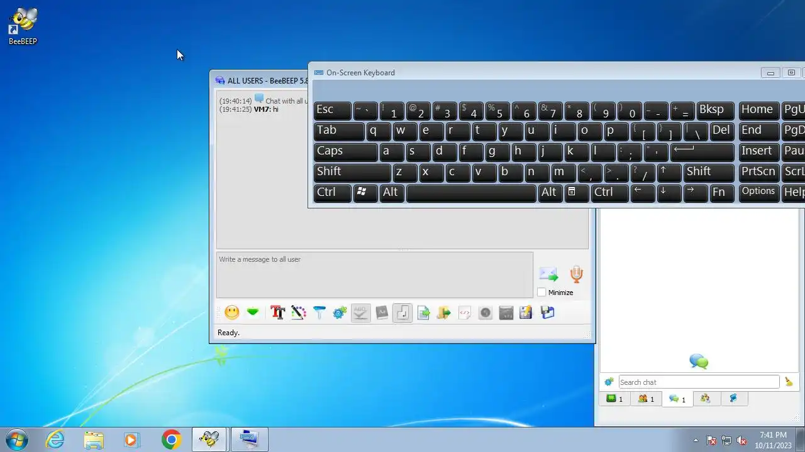Open the text color picker pencil icon
Screen dimensions: 805x452
(x=299, y=312)
